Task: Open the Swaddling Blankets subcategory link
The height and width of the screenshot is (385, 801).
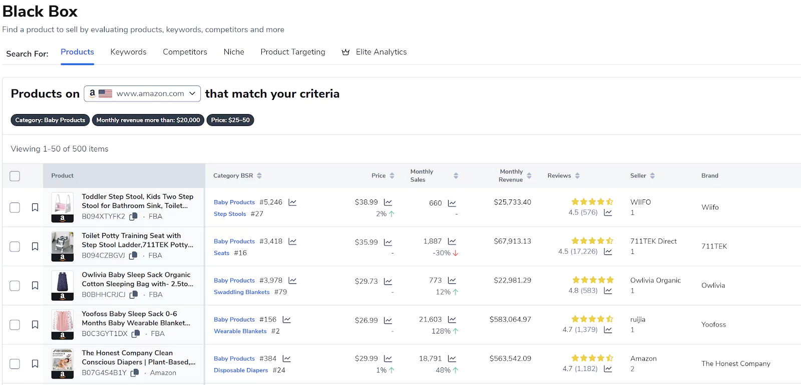Action: (x=241, y=292)
